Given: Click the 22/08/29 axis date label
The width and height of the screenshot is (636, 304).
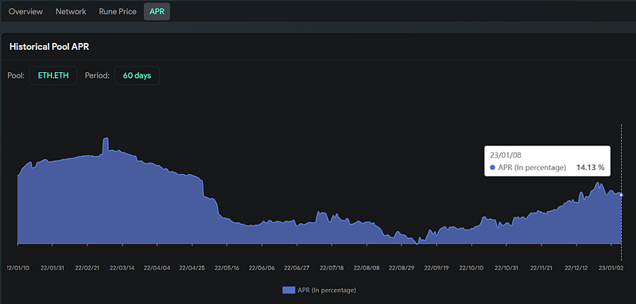Looking at the screenshot, I should pyautogui.click(x=402, y=268).
